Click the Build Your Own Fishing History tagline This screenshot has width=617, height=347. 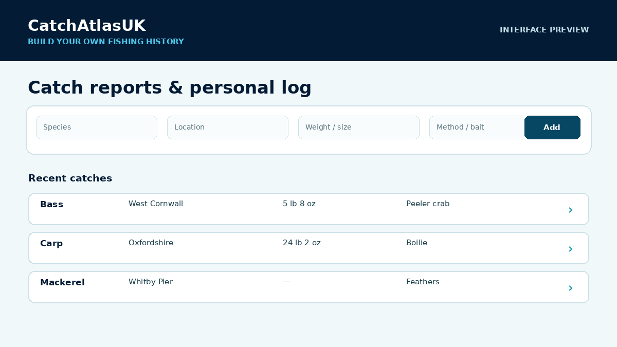[x=106, y=42]
